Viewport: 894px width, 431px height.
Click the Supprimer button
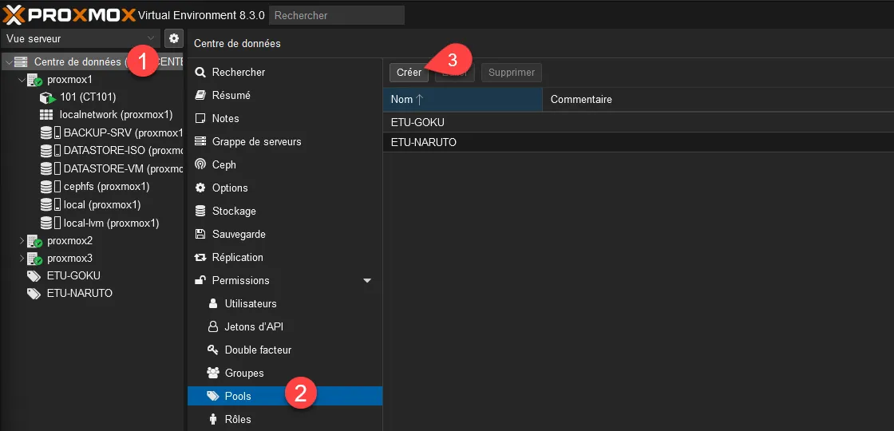pyautogui.click(x=512, y=73)
